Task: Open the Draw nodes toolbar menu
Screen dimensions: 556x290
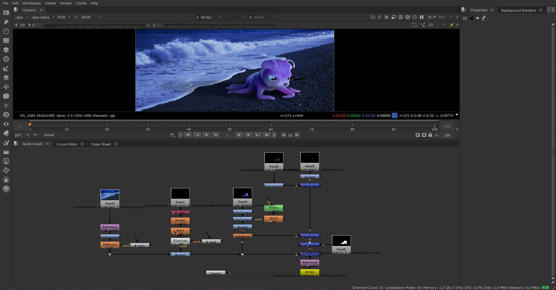Action: click(x=6, y=22)
